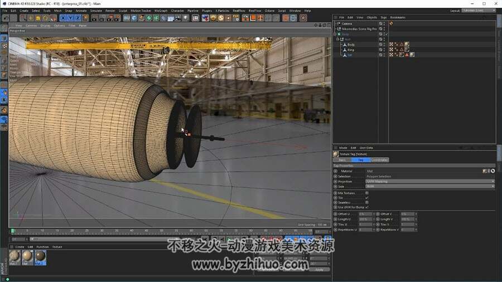Lock the Z axis toolbar icon

(78, 18)
